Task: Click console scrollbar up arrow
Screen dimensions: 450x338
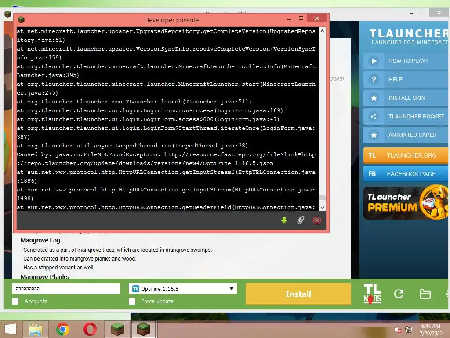Action: point(322,31)
